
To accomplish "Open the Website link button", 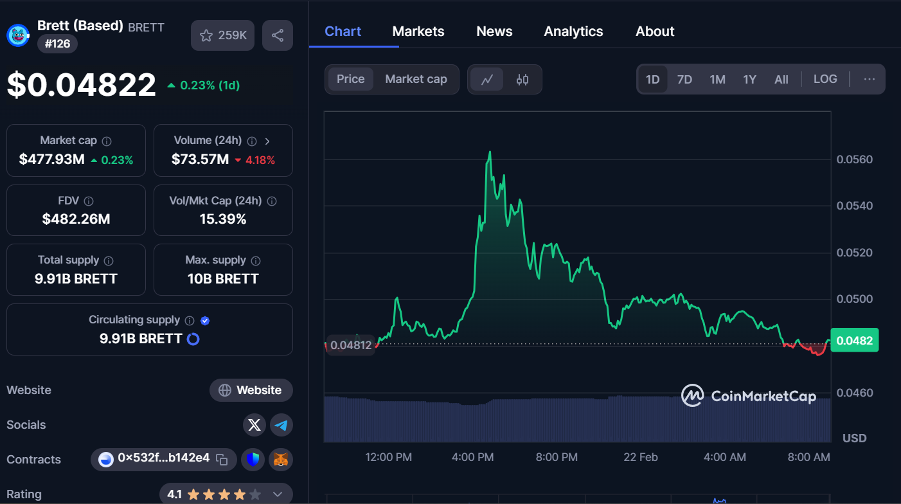I will coord(251,390).
